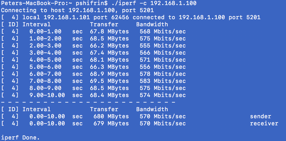Click the 578 Mbits/sec bandwidth value
286x141 pixels.
163,74
